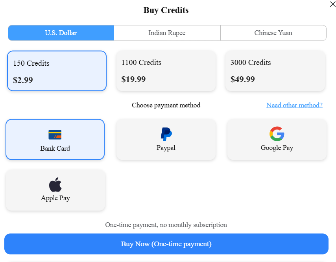Viewport: 336px width, 262px height.
Task: Close the Buy Credits dialog
Action: pyautogui.click(x=332, y=4)
